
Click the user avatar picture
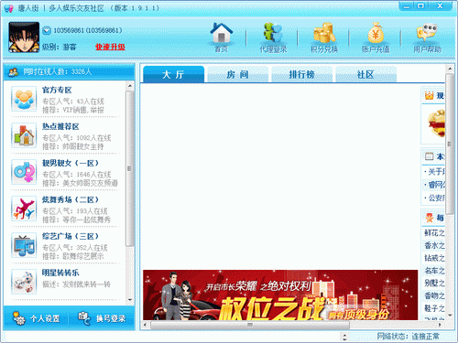coord(24,38)
